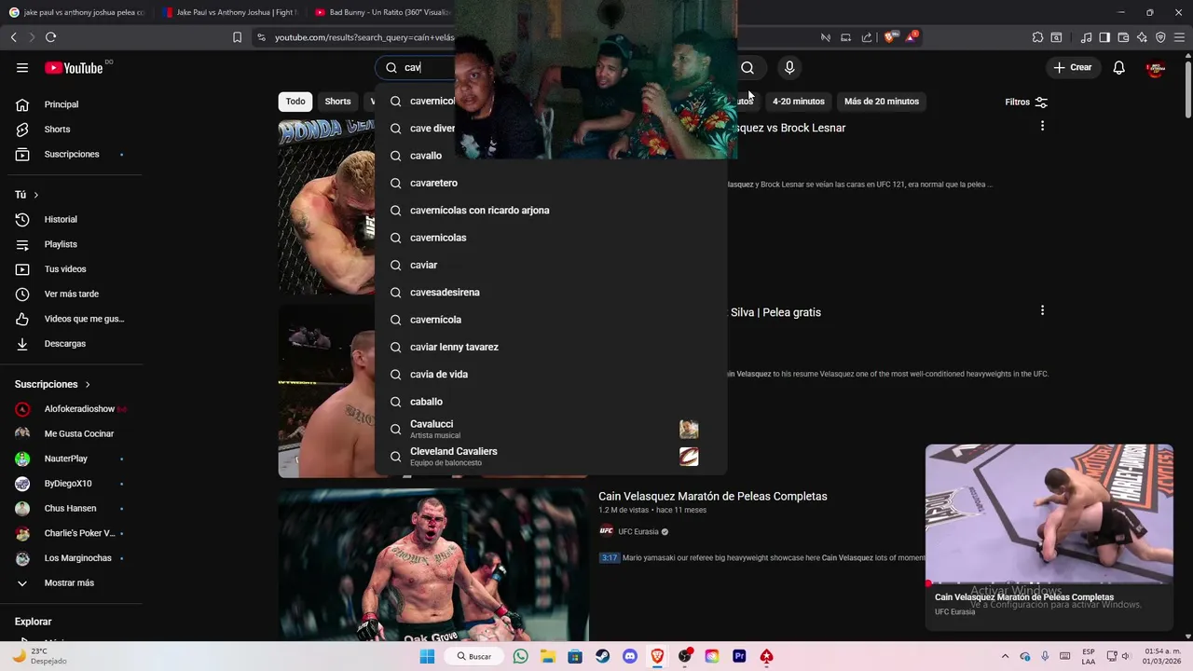
Task: Jump to the 3:17 timestamp chip
Action: pyautogui.click(x=609, y=557)
